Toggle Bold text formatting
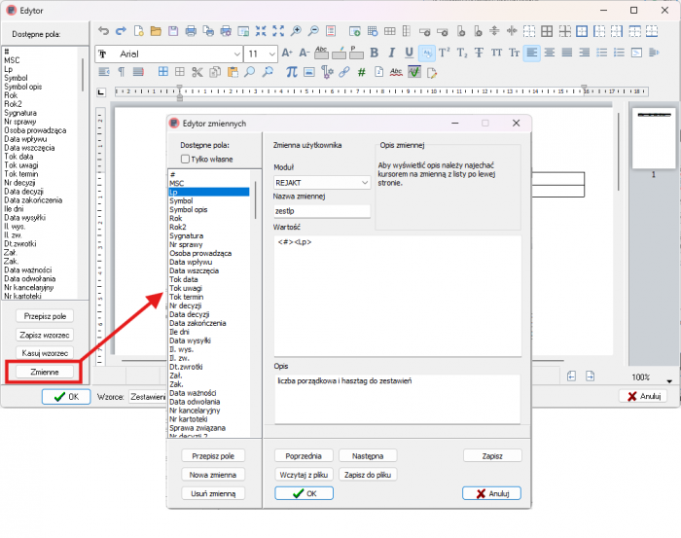This screenshot has height=538, width=681. click(373, 53)
